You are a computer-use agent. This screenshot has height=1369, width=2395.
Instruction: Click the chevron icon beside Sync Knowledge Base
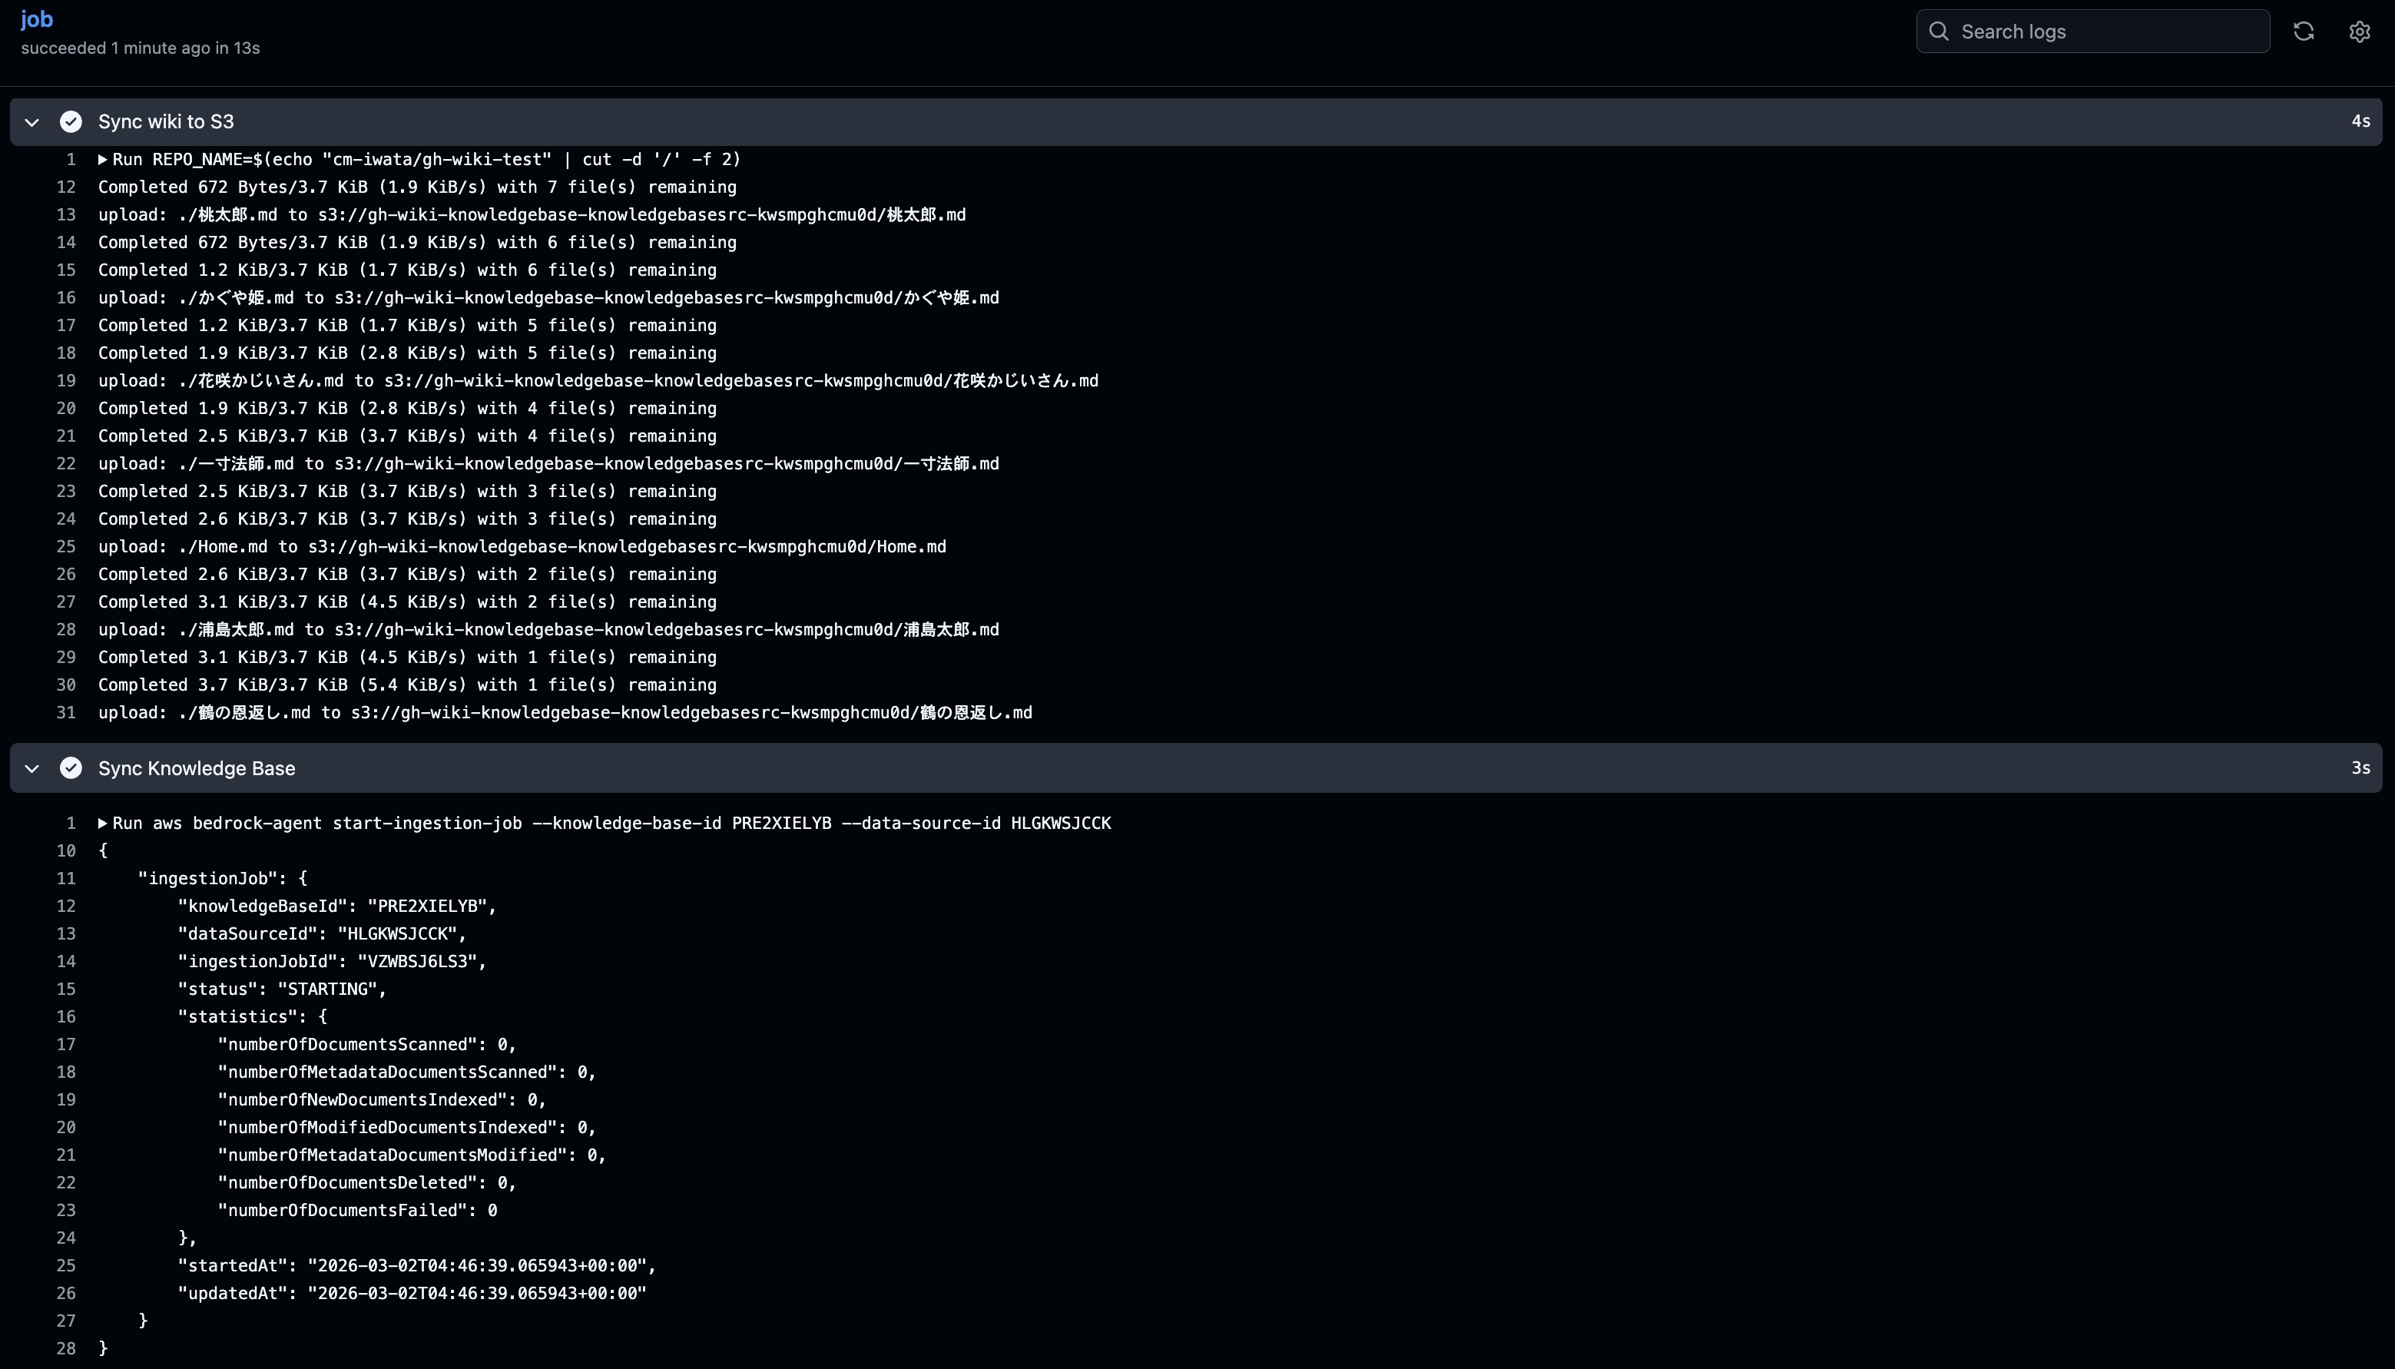(x=31, y=767)
